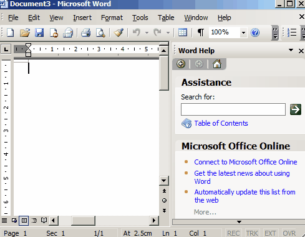Open Standard toolbar options chevron
The image size is (305, 237).
point(275,33)
